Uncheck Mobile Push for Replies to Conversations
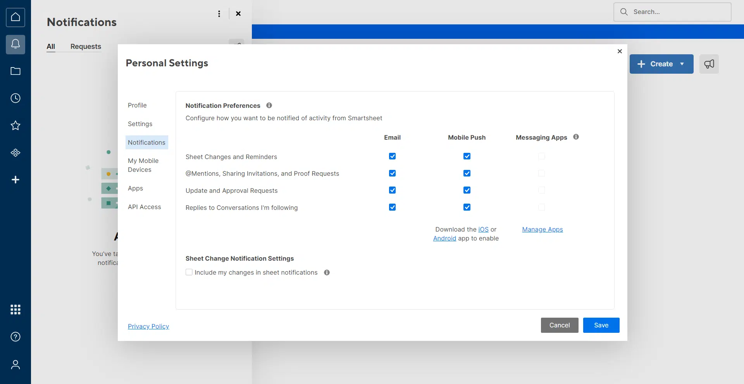The height and width of the screenshot is (384, 744). [467, 208]
